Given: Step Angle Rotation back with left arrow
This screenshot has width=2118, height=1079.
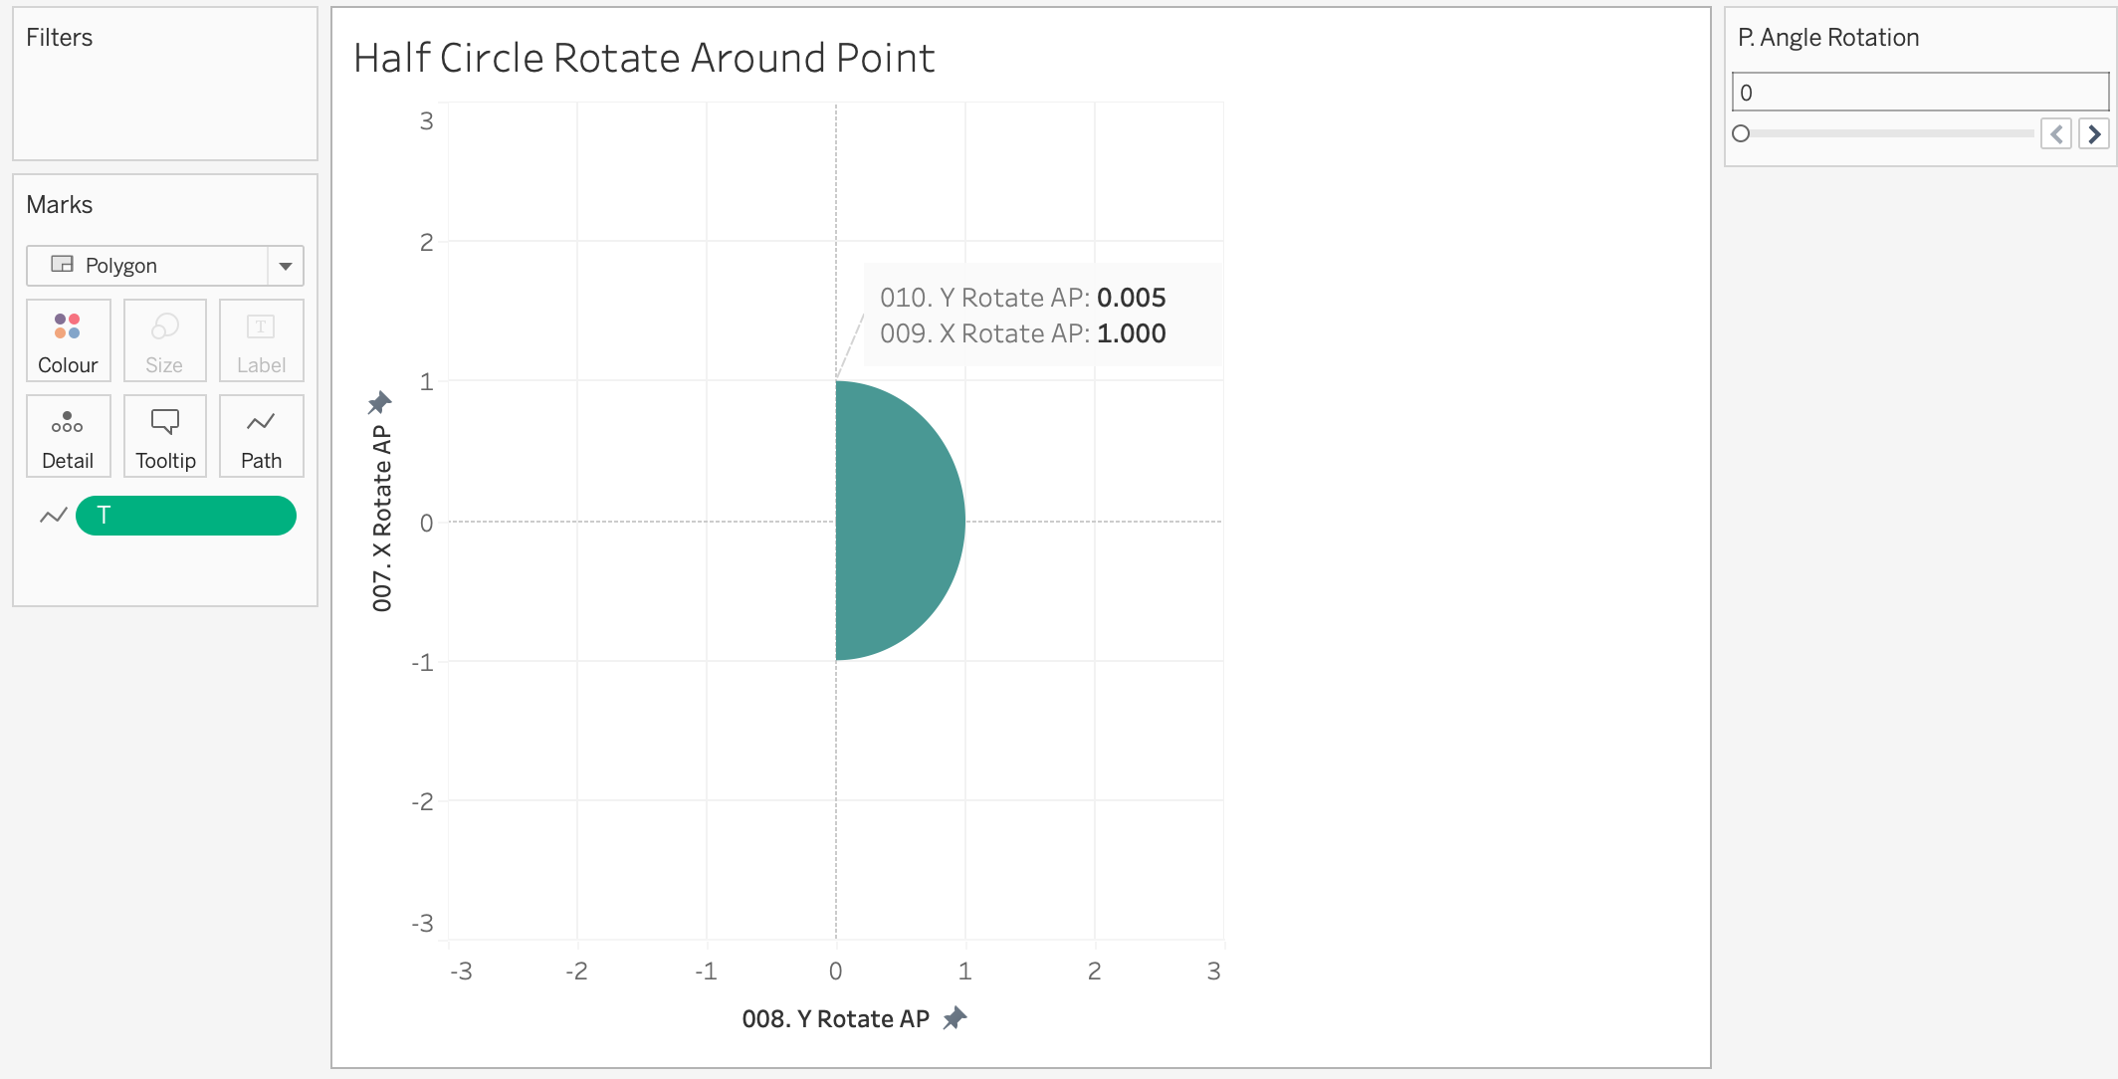Looking at the screenshot, I should [2056, 133].
